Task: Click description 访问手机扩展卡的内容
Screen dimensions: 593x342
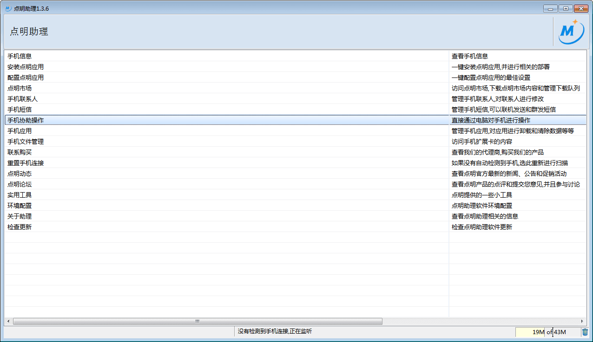Action: (482, 142)
